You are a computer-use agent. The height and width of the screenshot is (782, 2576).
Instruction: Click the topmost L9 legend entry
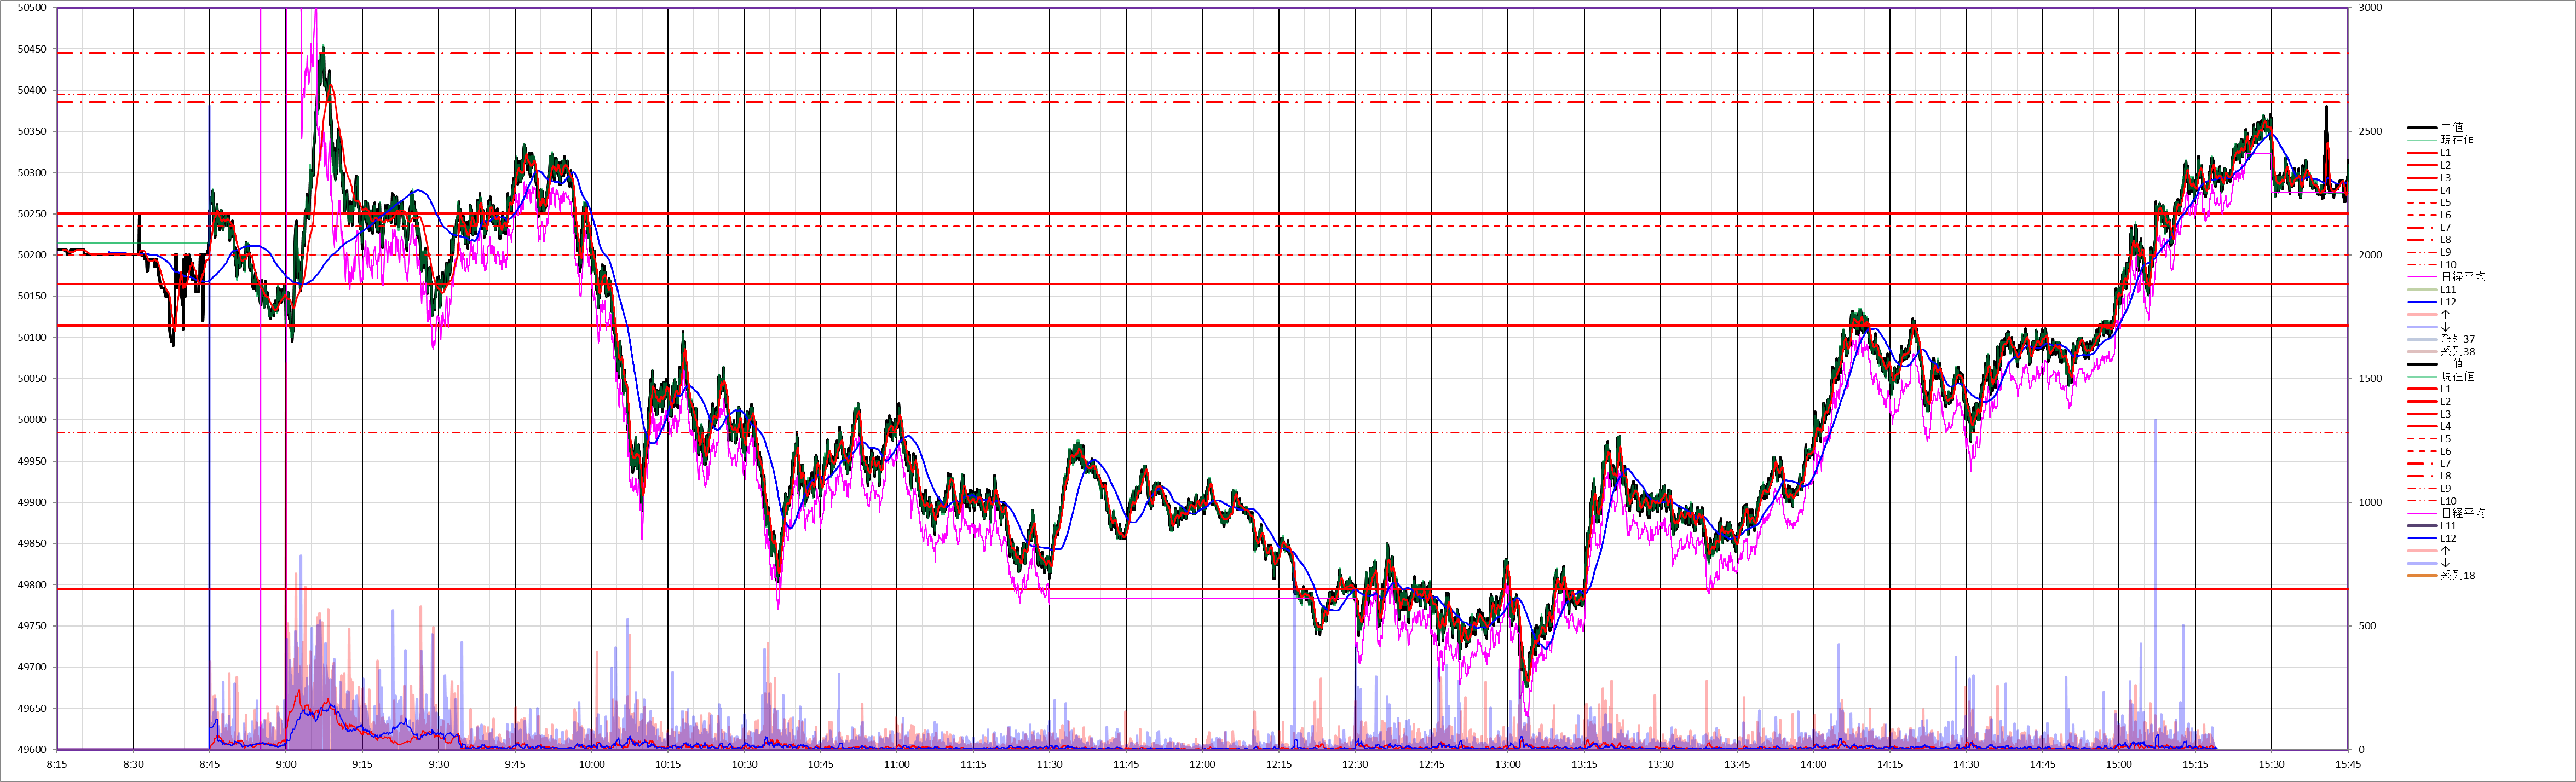pos(2445,253)
